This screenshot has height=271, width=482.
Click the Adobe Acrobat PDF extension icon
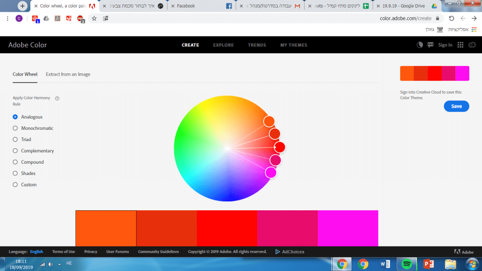57,18
